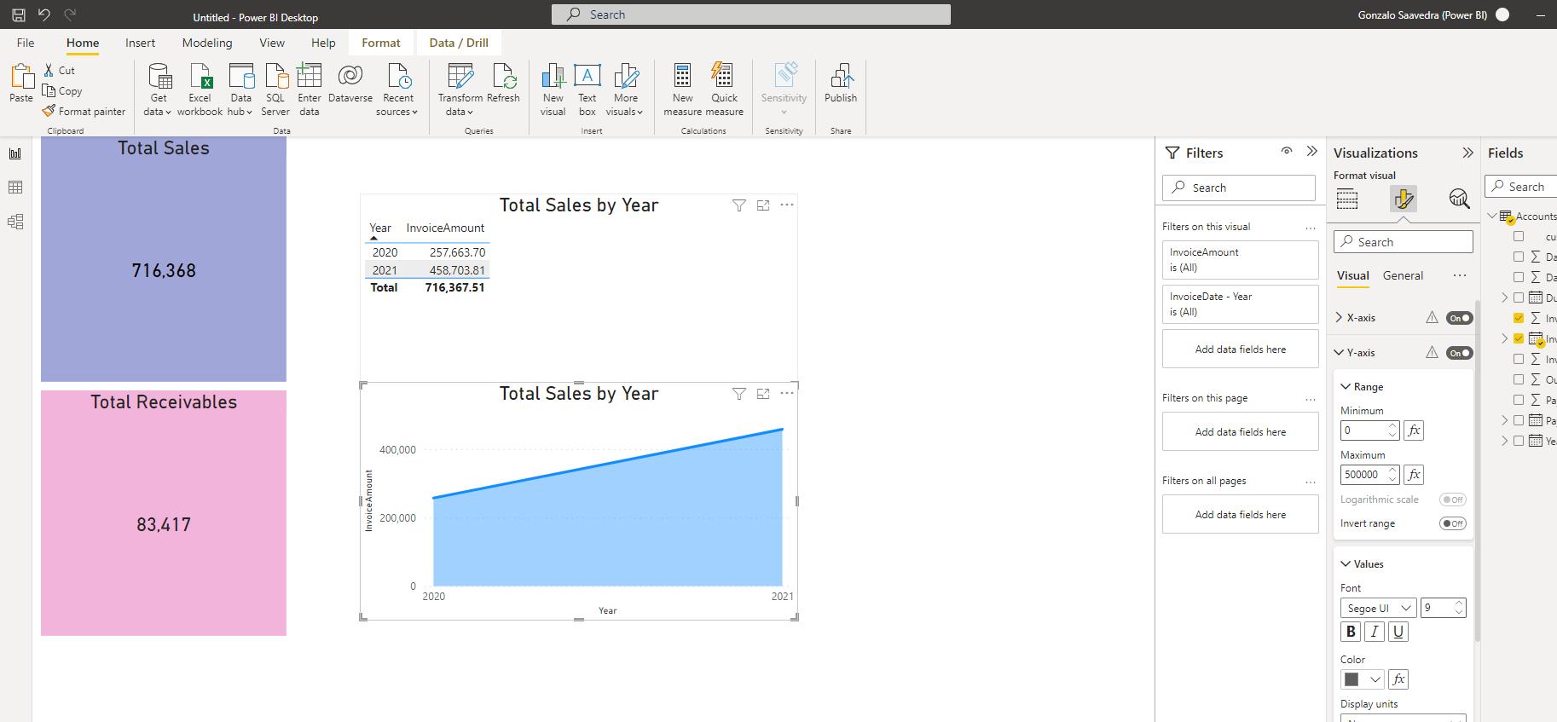The width and height of the screenshot is (1557, 722).
Task: Enable the Invert range toggle
Action: point(1453,523)
